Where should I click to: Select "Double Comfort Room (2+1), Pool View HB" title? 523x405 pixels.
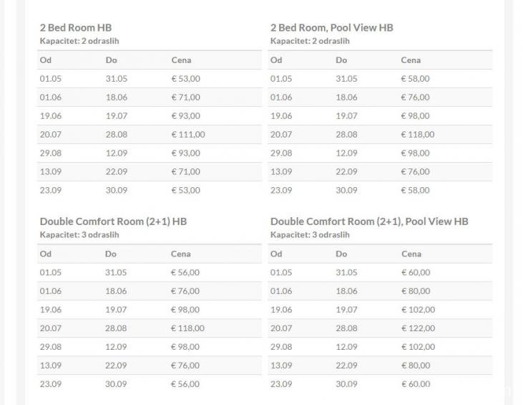pos(369,221)
